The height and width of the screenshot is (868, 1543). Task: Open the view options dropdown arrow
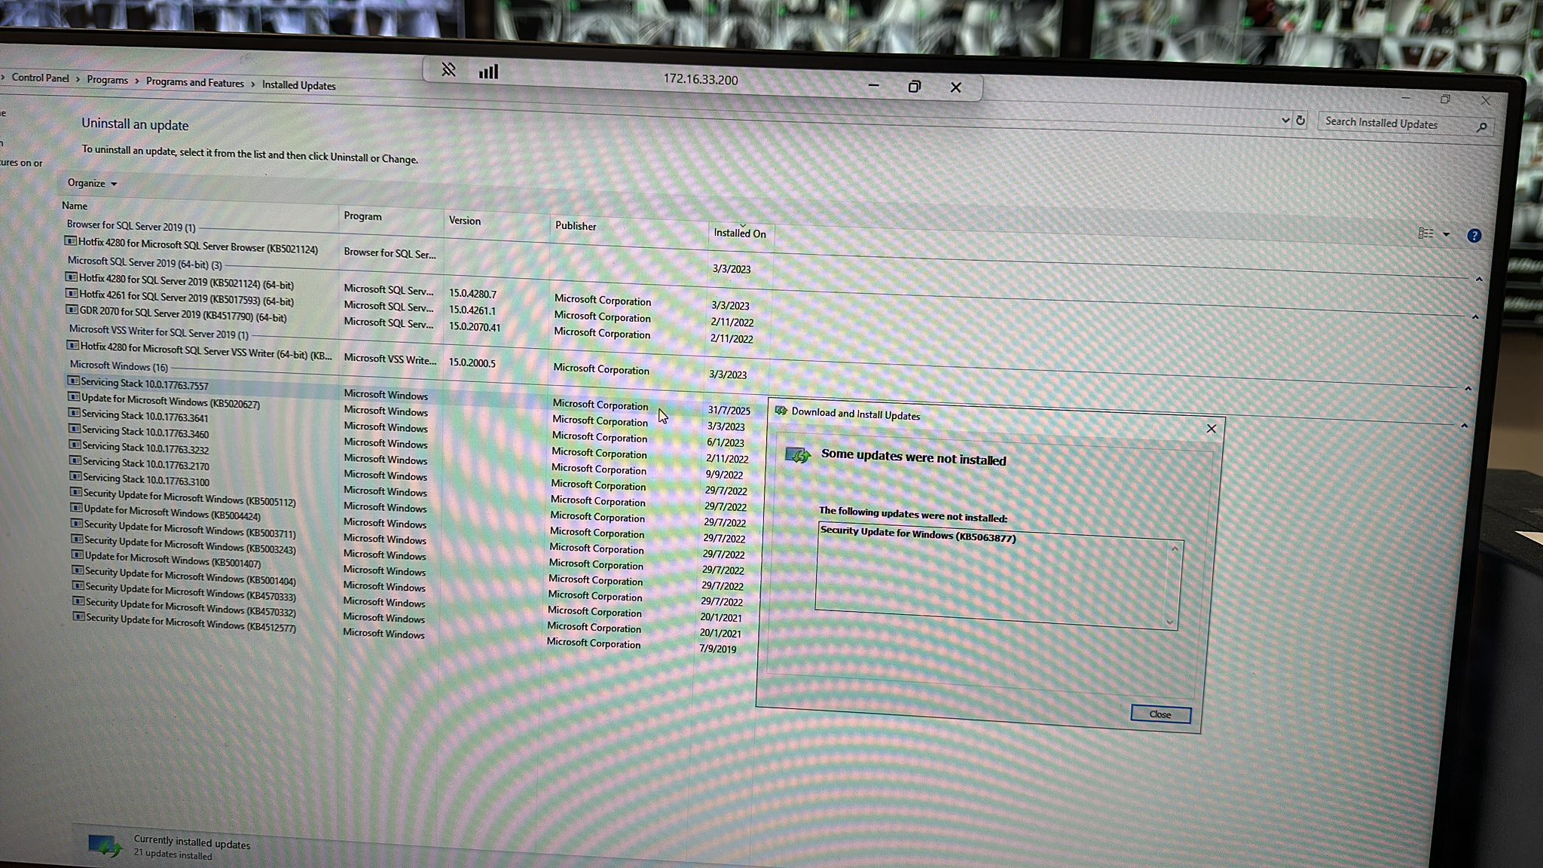(x=1446, y=234)
